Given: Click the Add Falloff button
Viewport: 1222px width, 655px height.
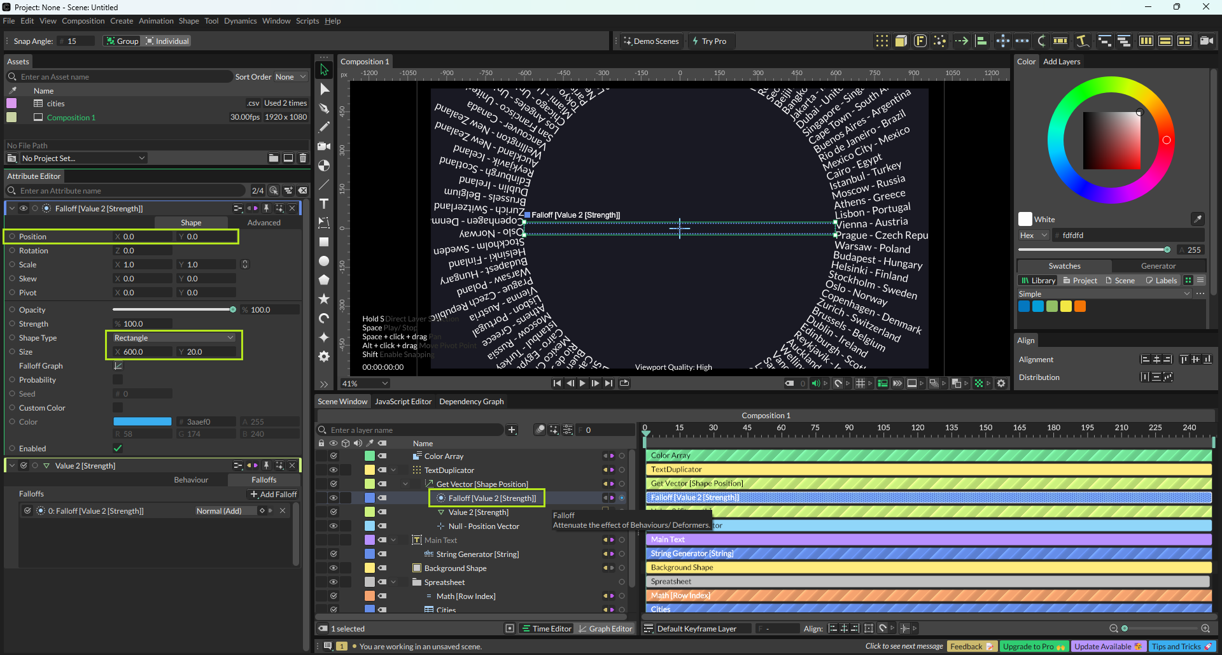Looking at the screenshot, I should tap(274, 495).
